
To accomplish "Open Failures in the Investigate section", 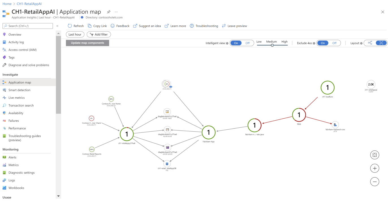I will pos(14,121).
